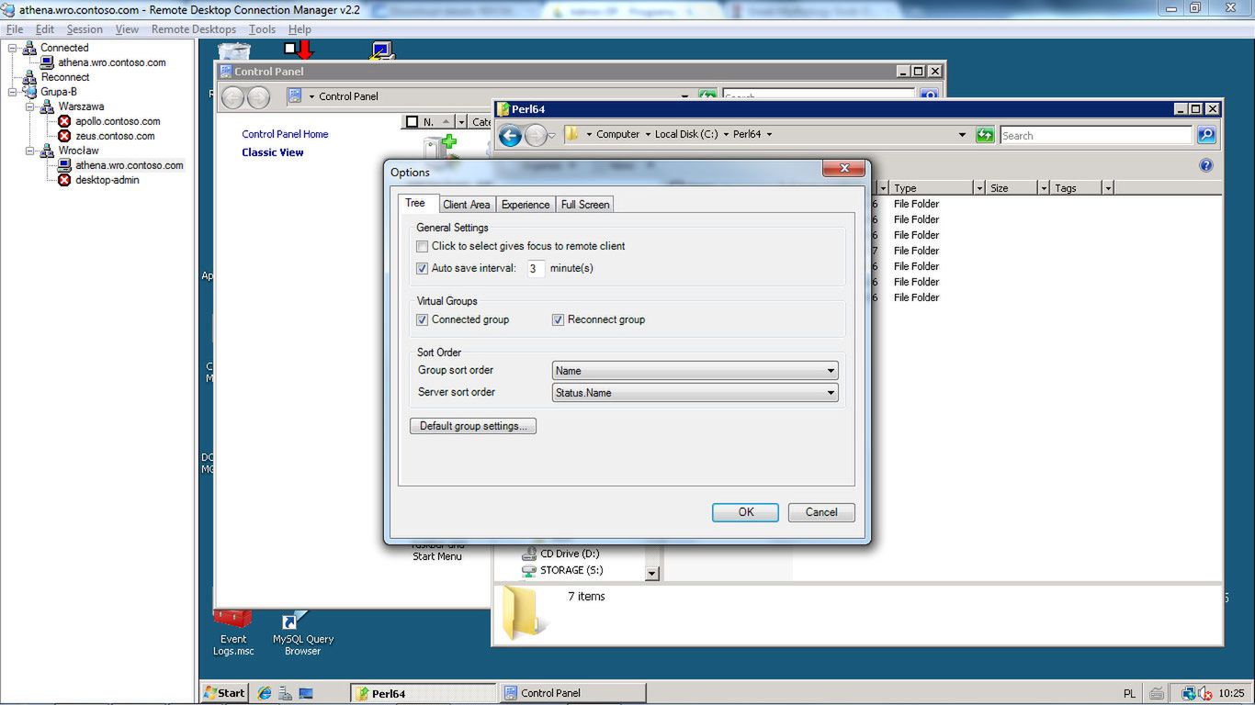1255x705 pixels.
Task: Toggle Auto save interval checkbox
Action: [x=422, y=268]
